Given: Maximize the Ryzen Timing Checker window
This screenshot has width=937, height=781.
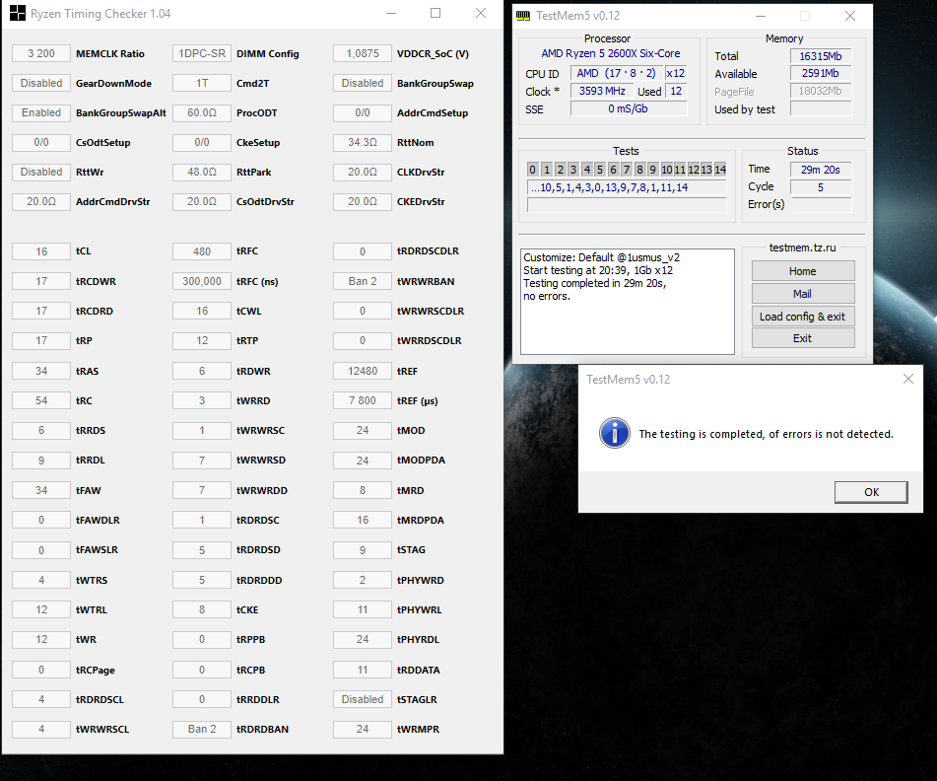Looking at the screenshot, I should pyautogui.click(x=435, y=13).
